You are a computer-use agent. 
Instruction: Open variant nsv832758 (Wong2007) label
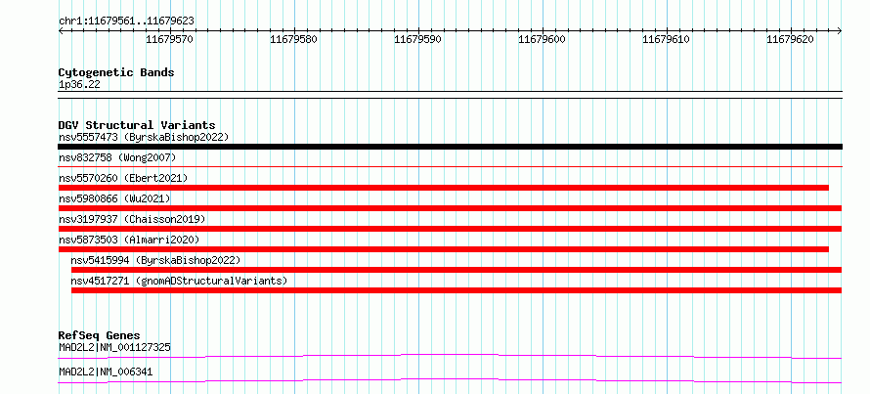tap(117, 157)
